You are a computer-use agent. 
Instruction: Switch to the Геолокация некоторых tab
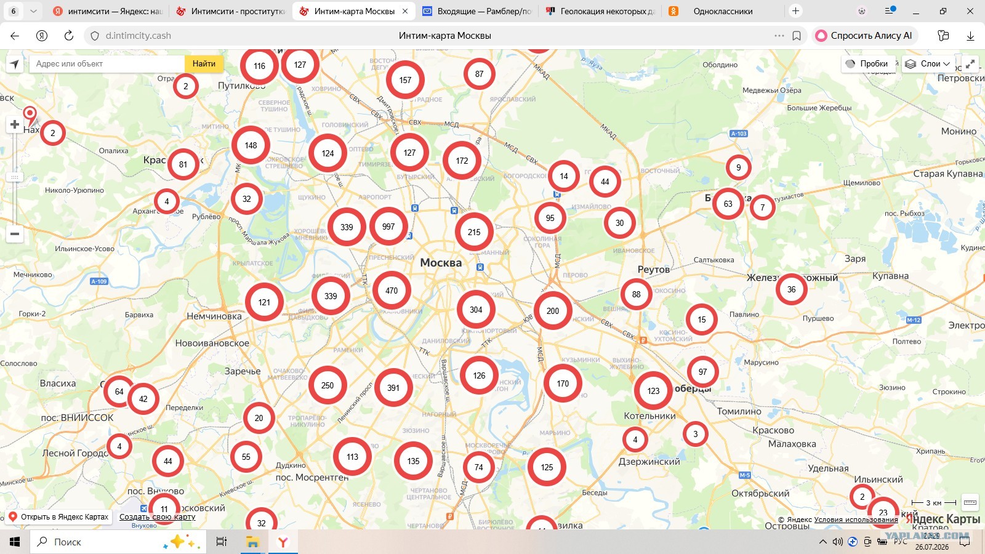coord(600,11)
